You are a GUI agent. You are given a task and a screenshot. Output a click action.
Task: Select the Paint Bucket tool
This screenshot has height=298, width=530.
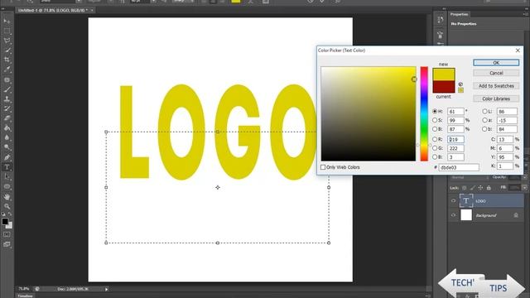[7, 128]
